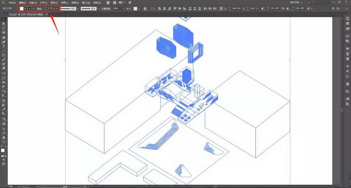Viewport: 351px width, 188px height.
Task: Open the 窗口(W) menu
Action: pos(86,3)
